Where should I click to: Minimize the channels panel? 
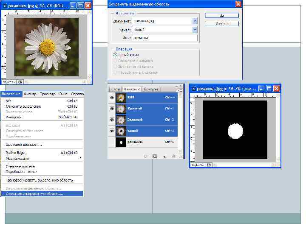click(x=177, y=86)
